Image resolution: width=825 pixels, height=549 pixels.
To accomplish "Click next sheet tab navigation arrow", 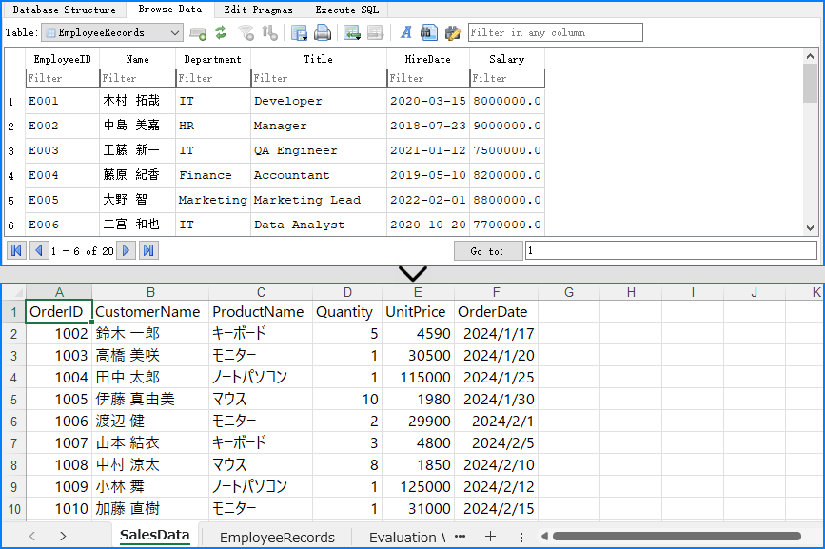I will (63, 537).
